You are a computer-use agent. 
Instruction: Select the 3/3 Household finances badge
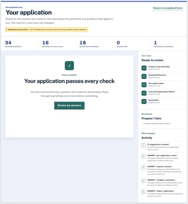point(144,76)
